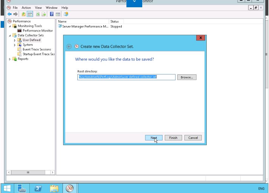This screenshot has height=193, width=269.
Task: Click the Export List toolbar icon
Action: [x=44, y=14]
